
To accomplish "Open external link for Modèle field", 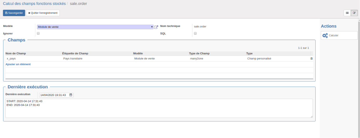I will [156, 27].
